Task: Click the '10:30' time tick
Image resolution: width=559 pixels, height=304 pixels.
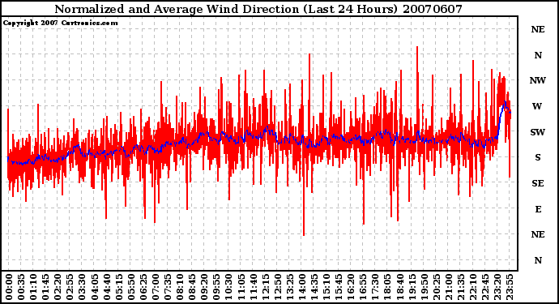Action: tap(228, 287)
